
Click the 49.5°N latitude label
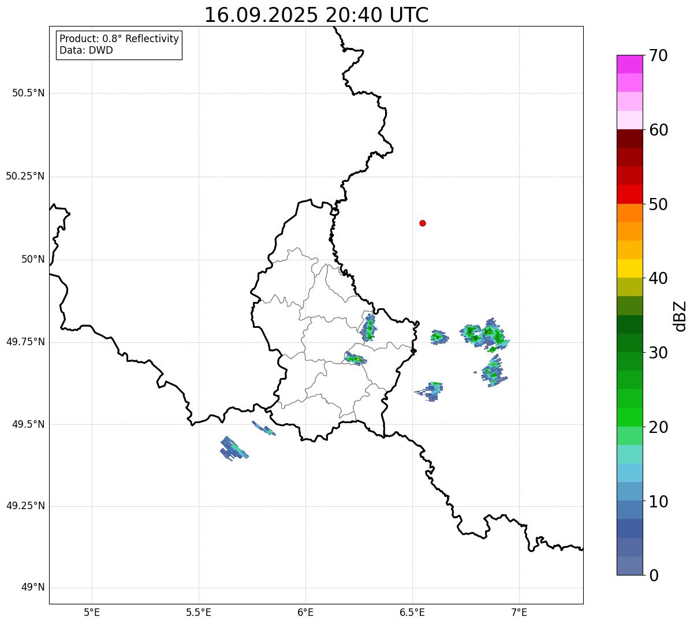(28, 424)
